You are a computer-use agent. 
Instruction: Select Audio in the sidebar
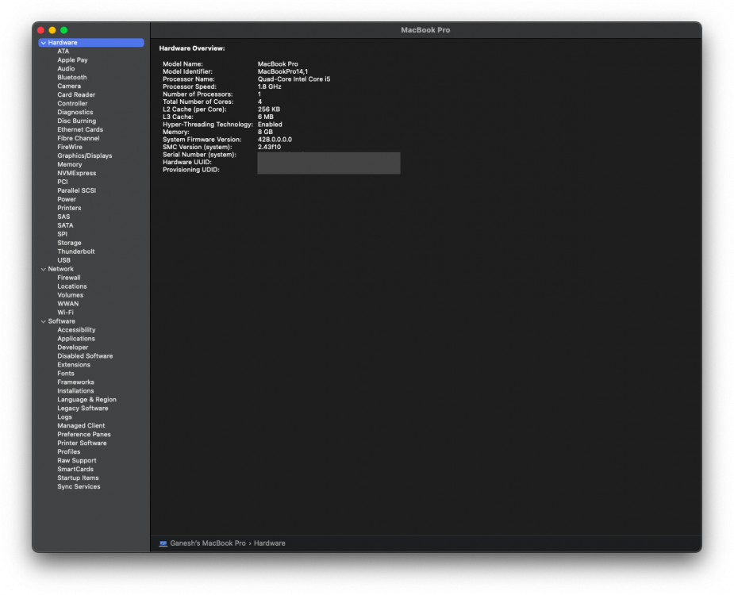[x=66, y=69]
